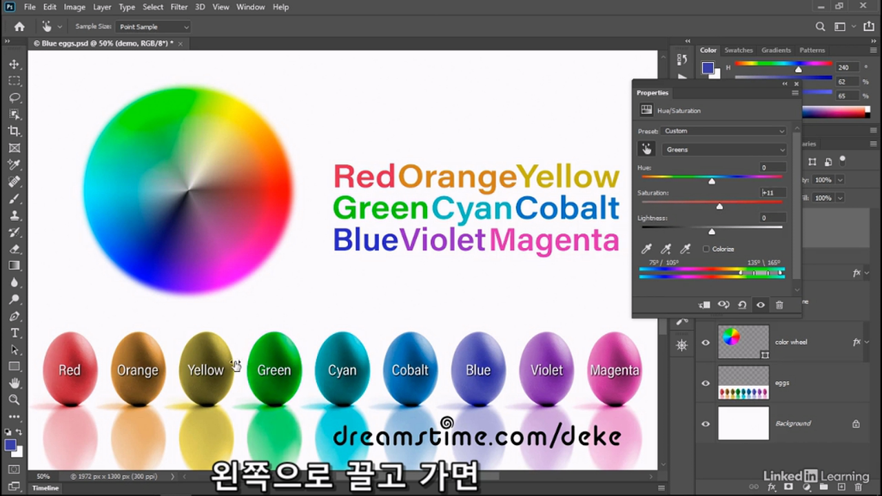
Task: Open the Properties panel flyout menu
Action: click(x=794, y=92)
